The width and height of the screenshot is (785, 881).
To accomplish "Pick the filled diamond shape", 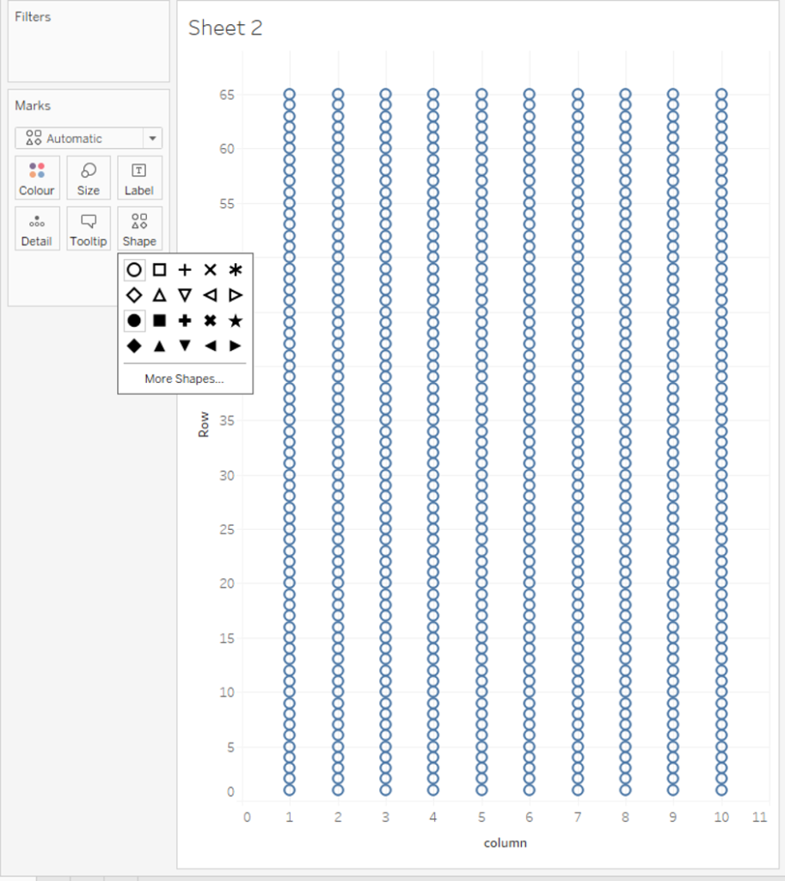I will [134, 346].
